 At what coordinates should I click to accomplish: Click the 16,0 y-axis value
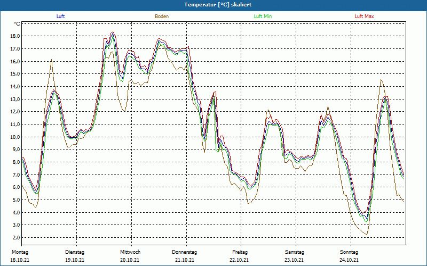click(x=15, y=61)
